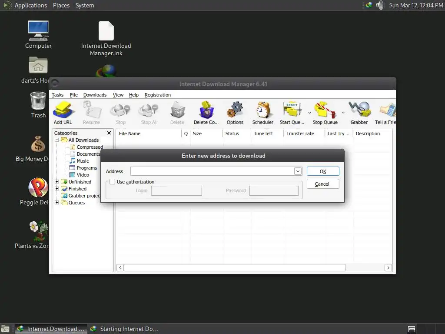Open the Address dropdown arrow
Screen dimensions: 445x334
coord(298,171)
